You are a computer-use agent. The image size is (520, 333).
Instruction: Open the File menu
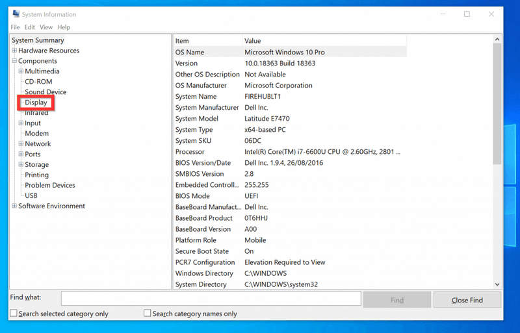click(x=15, y=27)
